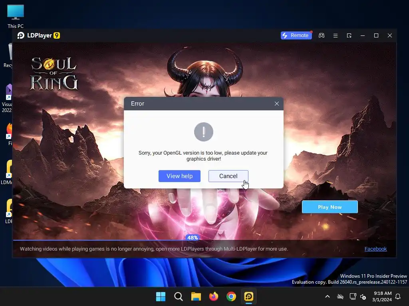The image size is (409, 306).
Task: Close the Error dialog with X
Action: 277,104
